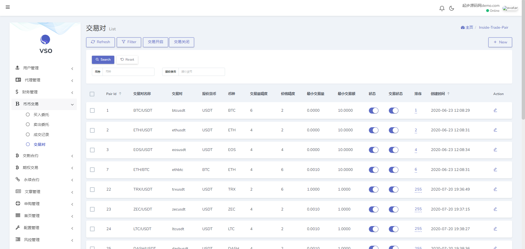Click the edit icon for TRX/USDT row
Screen dimensions: 525x249
tap(495, 189)
